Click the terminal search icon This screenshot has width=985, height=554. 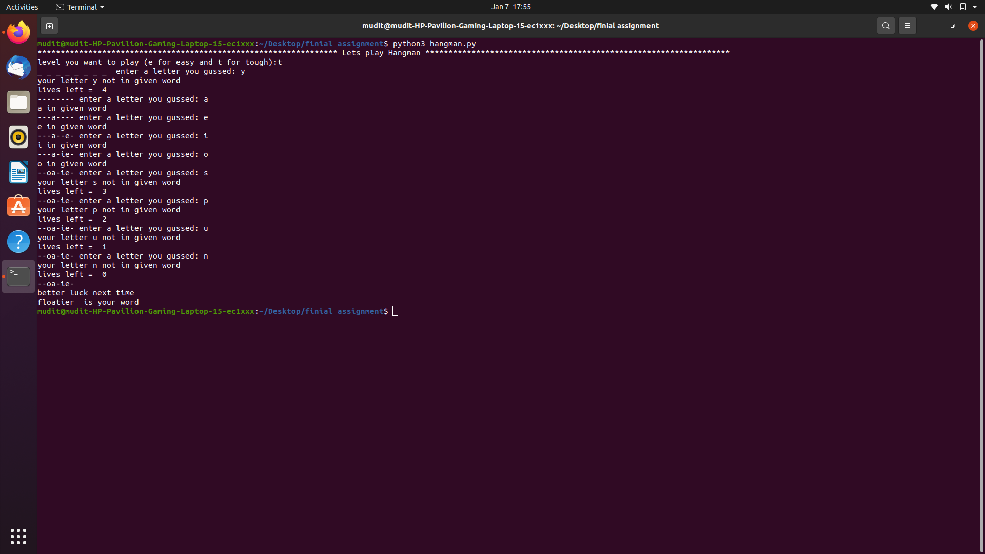point(885,26)
